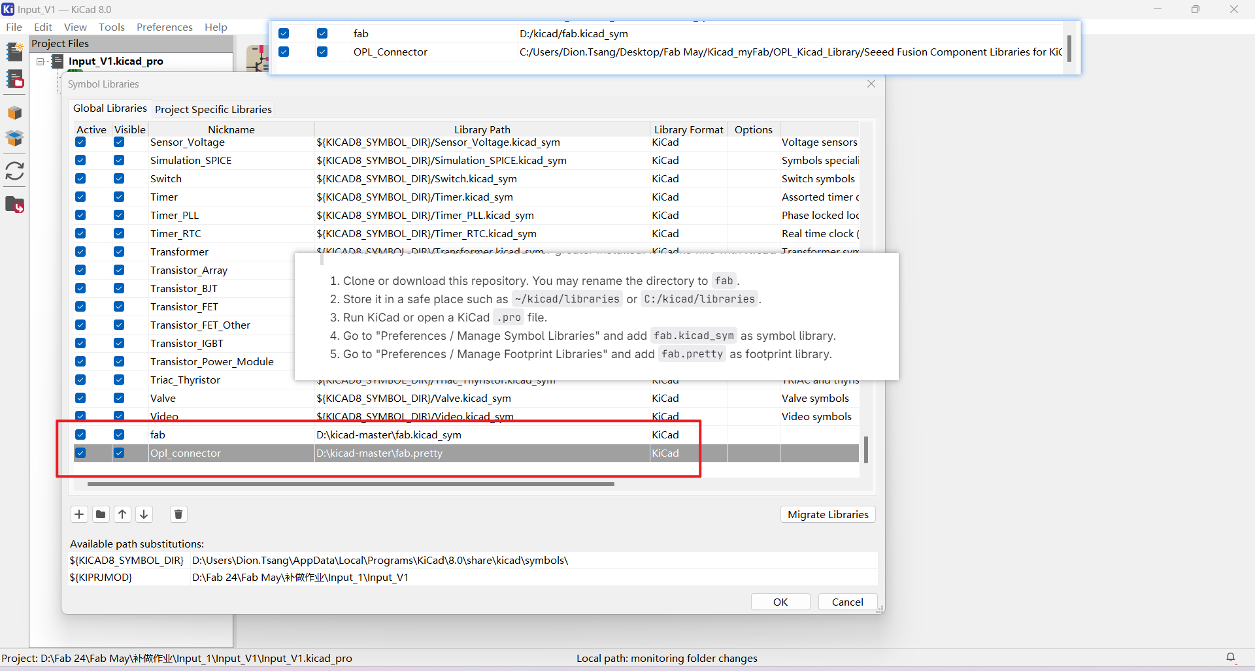Viewport: 1255px width, 671px height.
Task: Toggle Visible for Transistor_FET library
Action: point(119,306)
